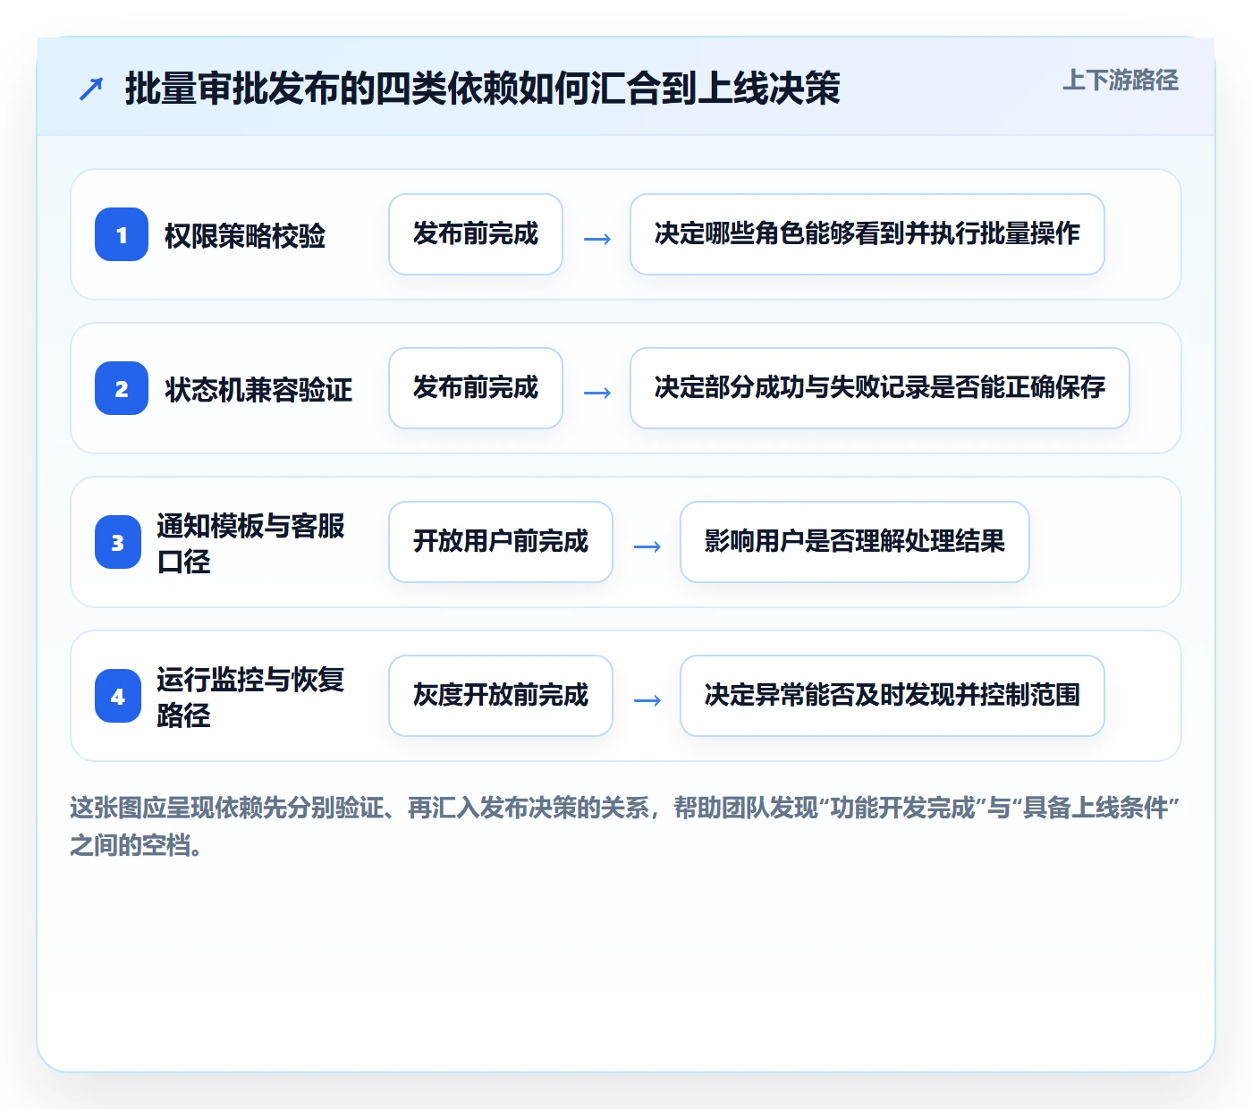Click the 上下游路径 label in header
1252x1109 pixels.
point(1121,80)
